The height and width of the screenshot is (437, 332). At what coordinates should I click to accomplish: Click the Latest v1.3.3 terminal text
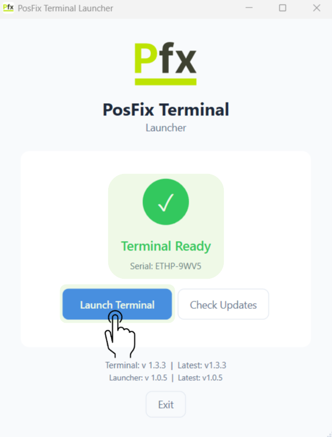pyautogui.click(x=202, y=365)
